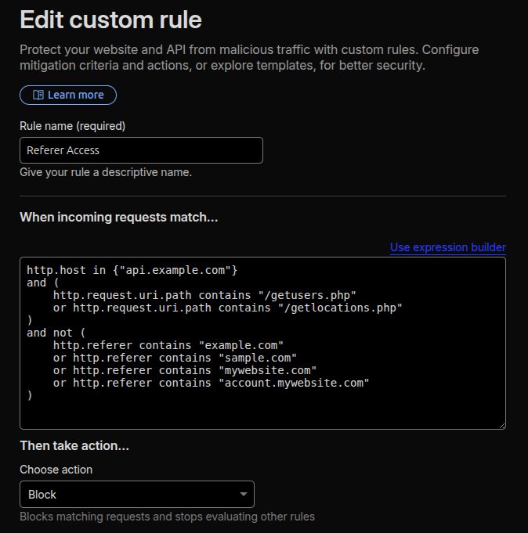Open the Learn more documentation button
The height and width of the screenshot is (533, 528).
[68, 95]
